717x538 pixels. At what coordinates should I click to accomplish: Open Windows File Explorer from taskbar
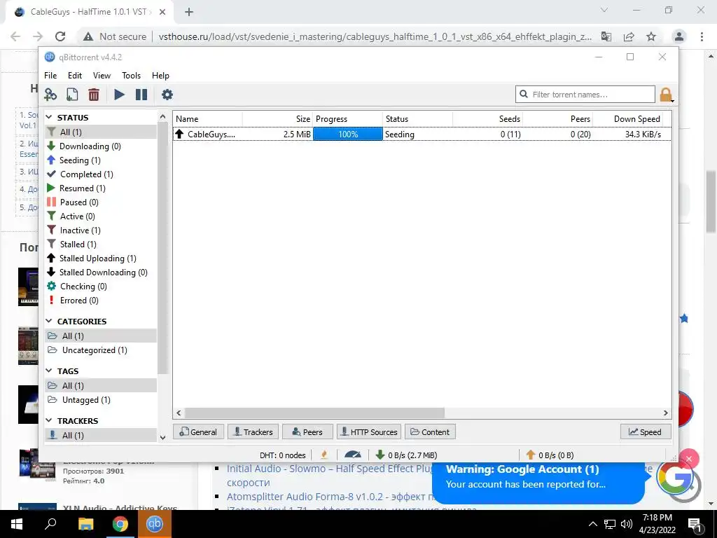click(x=85, y=524)
